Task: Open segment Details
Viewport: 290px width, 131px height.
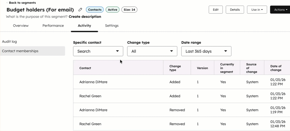Action: (235, 10)
